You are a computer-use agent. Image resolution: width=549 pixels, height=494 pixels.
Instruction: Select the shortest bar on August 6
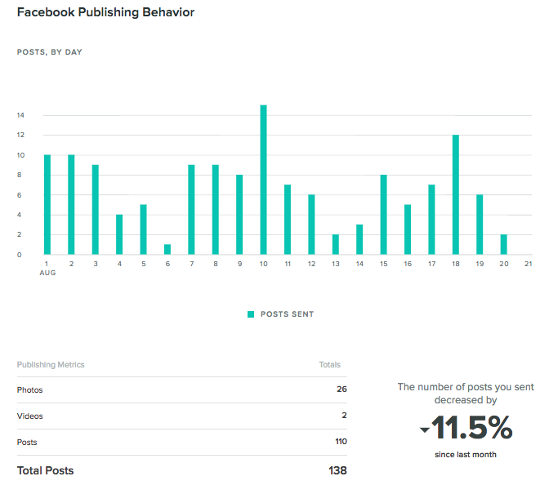tap(167, 249)
